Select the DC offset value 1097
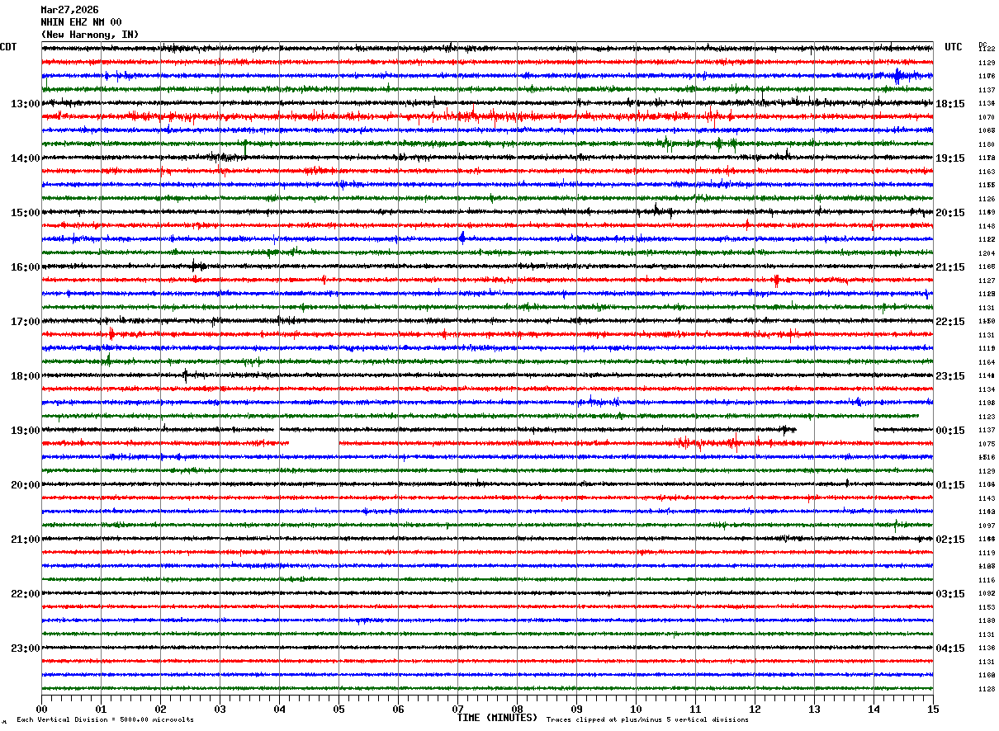Viewport: 999px width, 731px height. (x=987, y=526)
